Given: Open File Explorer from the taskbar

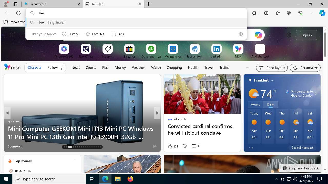Looking at the screenshot, I should [118, 179].
